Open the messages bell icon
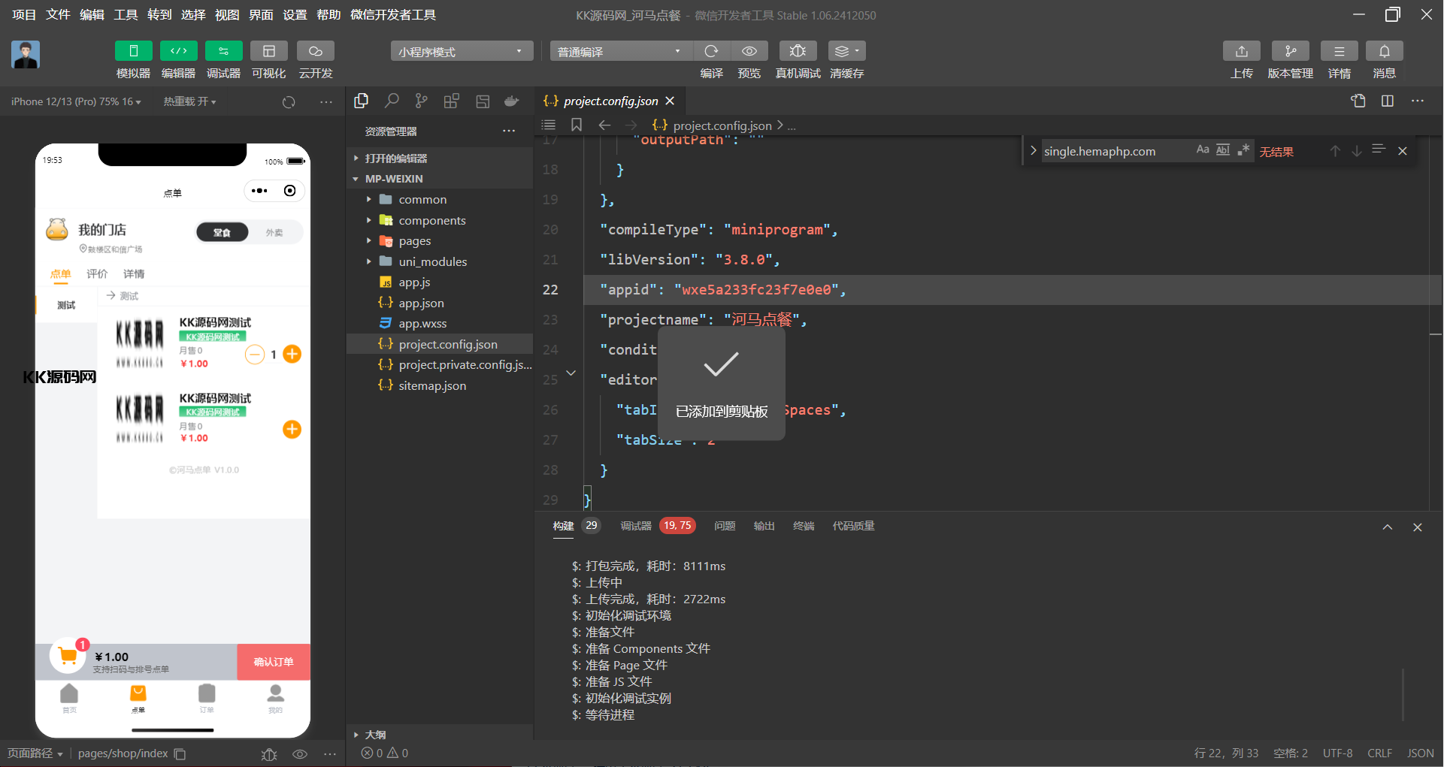Screen dimensions: 1444x767 (1385, 51)
